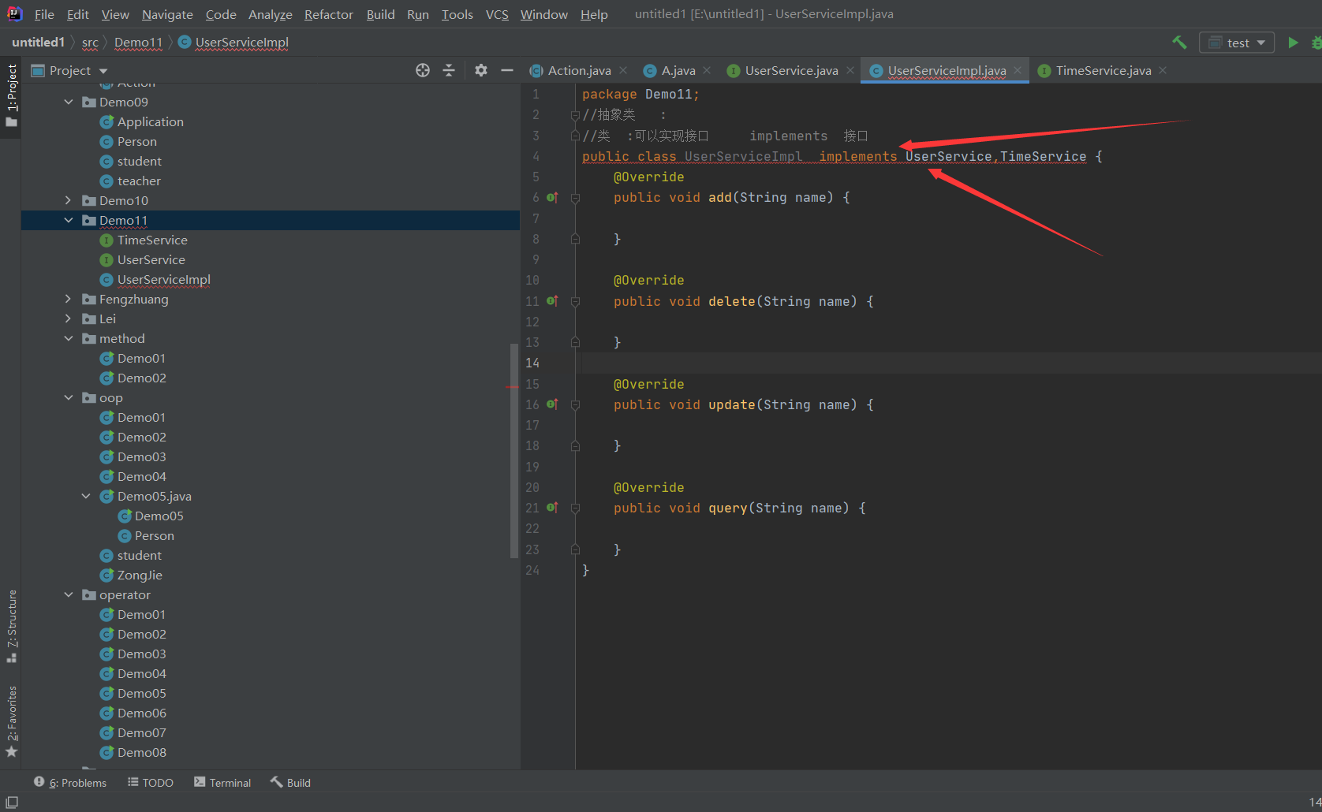
Task: Fold the add method at line 6
Action: (x=575, y=198)
